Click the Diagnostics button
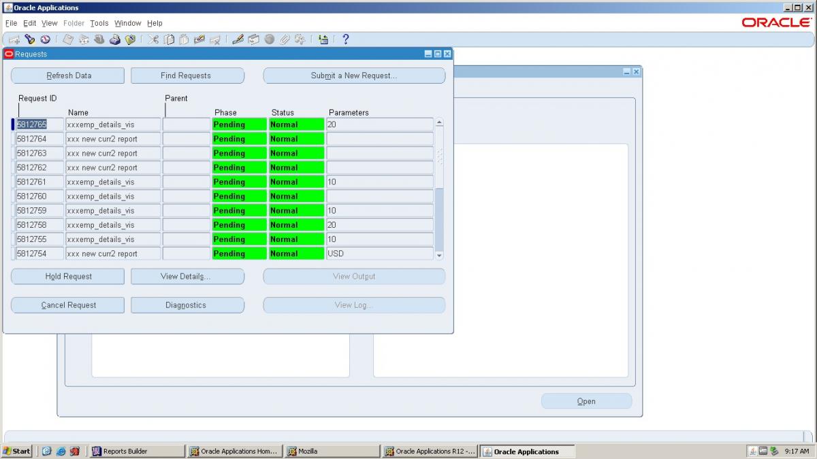 pyautogui.click(x=187, y=305)
